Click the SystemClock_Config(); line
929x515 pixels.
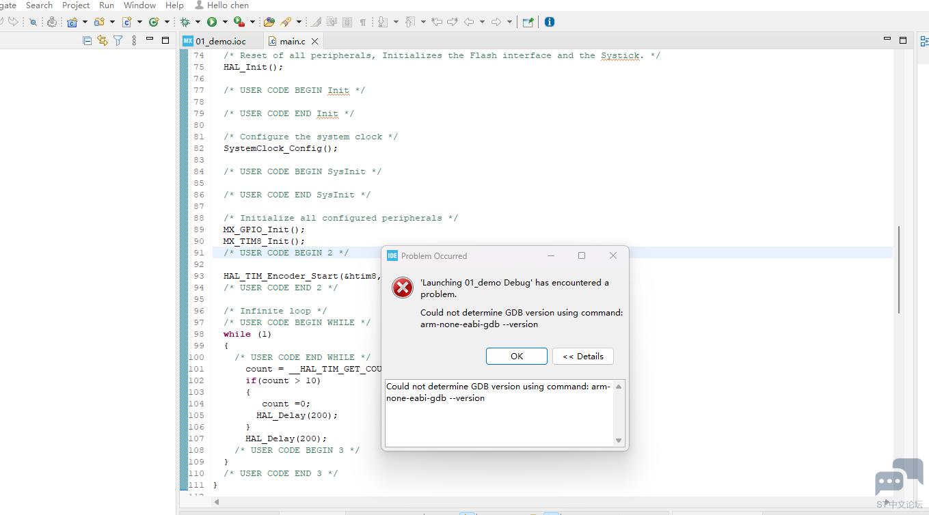pyautogui.click(x=280, y=148)
